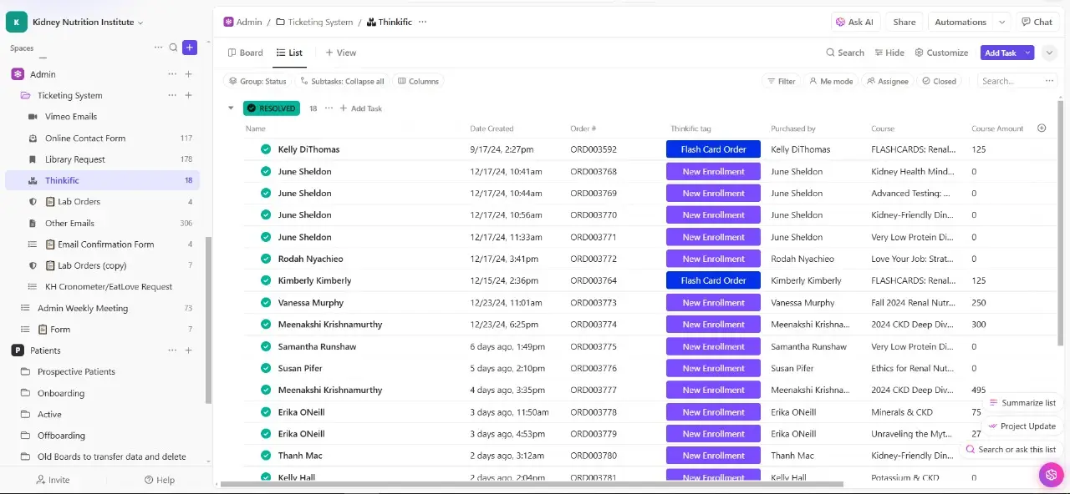
Task: Click the Course Amount column header
Action: coord(997,129)
